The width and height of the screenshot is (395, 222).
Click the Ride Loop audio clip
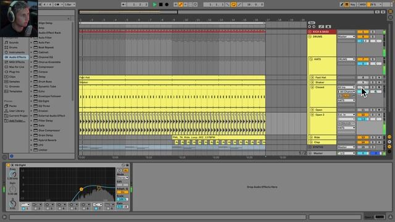218,138
